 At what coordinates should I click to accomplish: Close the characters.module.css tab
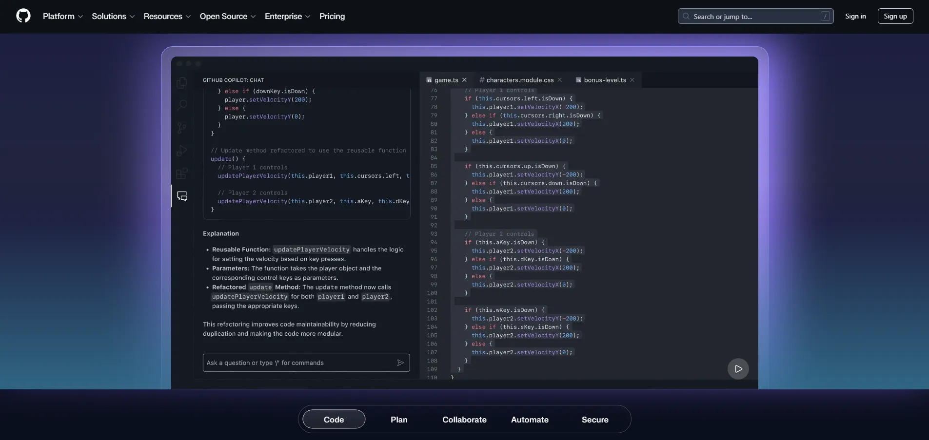pos(560,80)
